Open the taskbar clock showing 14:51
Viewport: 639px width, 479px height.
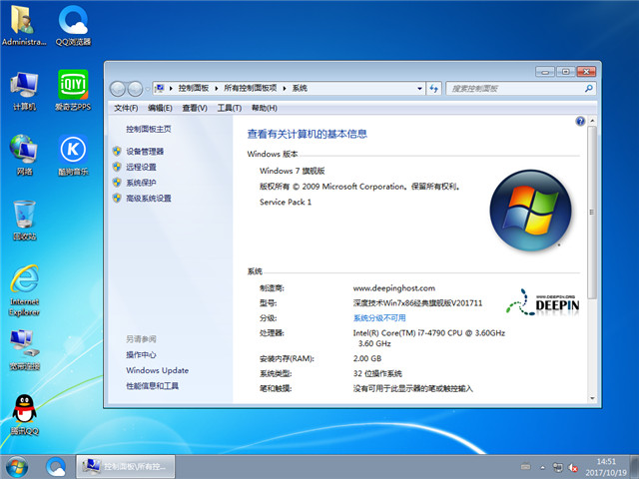tap(606, 467)
